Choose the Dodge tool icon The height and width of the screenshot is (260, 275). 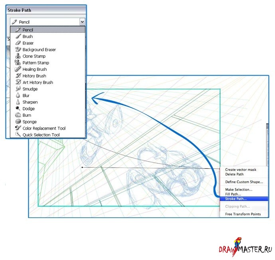pos(18,108)
